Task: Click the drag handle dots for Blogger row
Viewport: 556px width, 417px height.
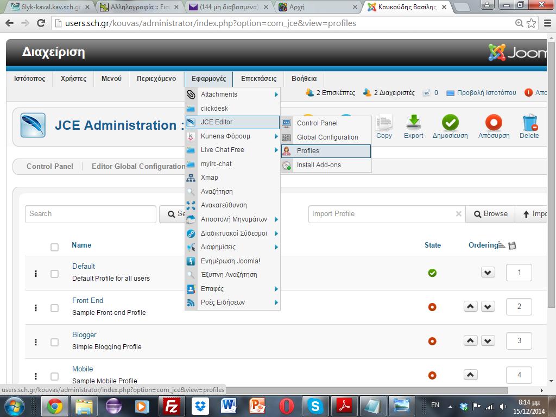Action: [x=35, y=342]
